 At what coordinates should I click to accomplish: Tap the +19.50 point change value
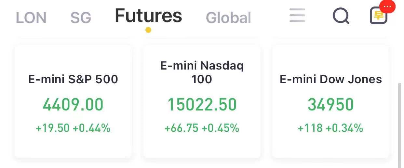point(53,128)
